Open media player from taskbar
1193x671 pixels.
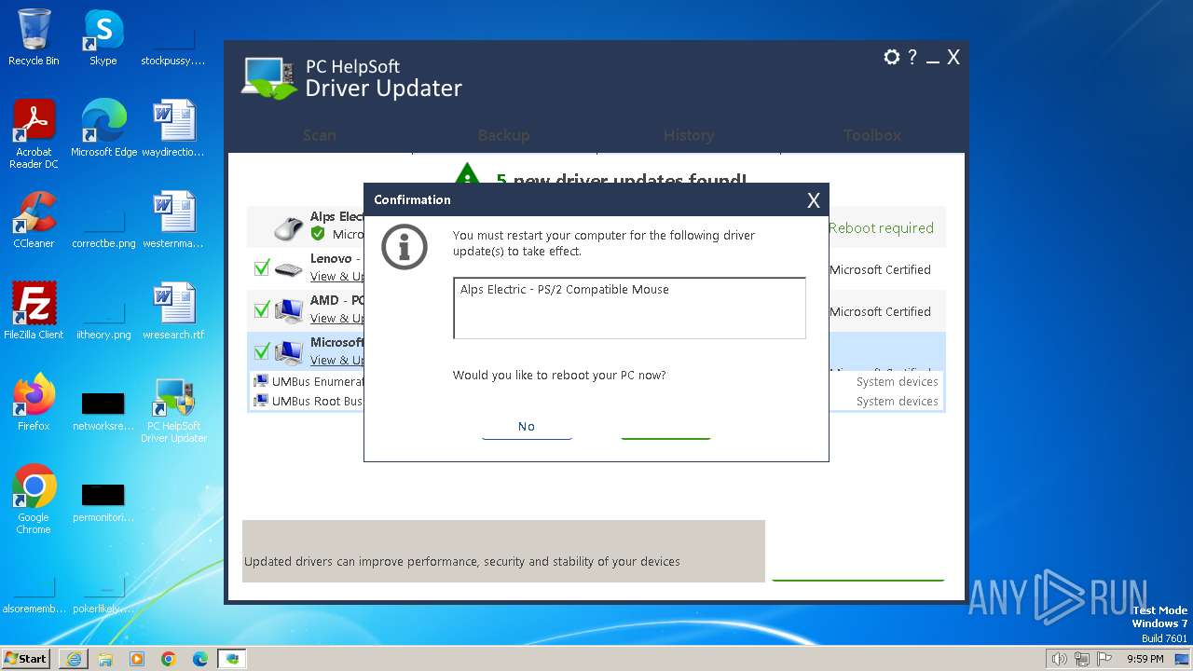137,659
